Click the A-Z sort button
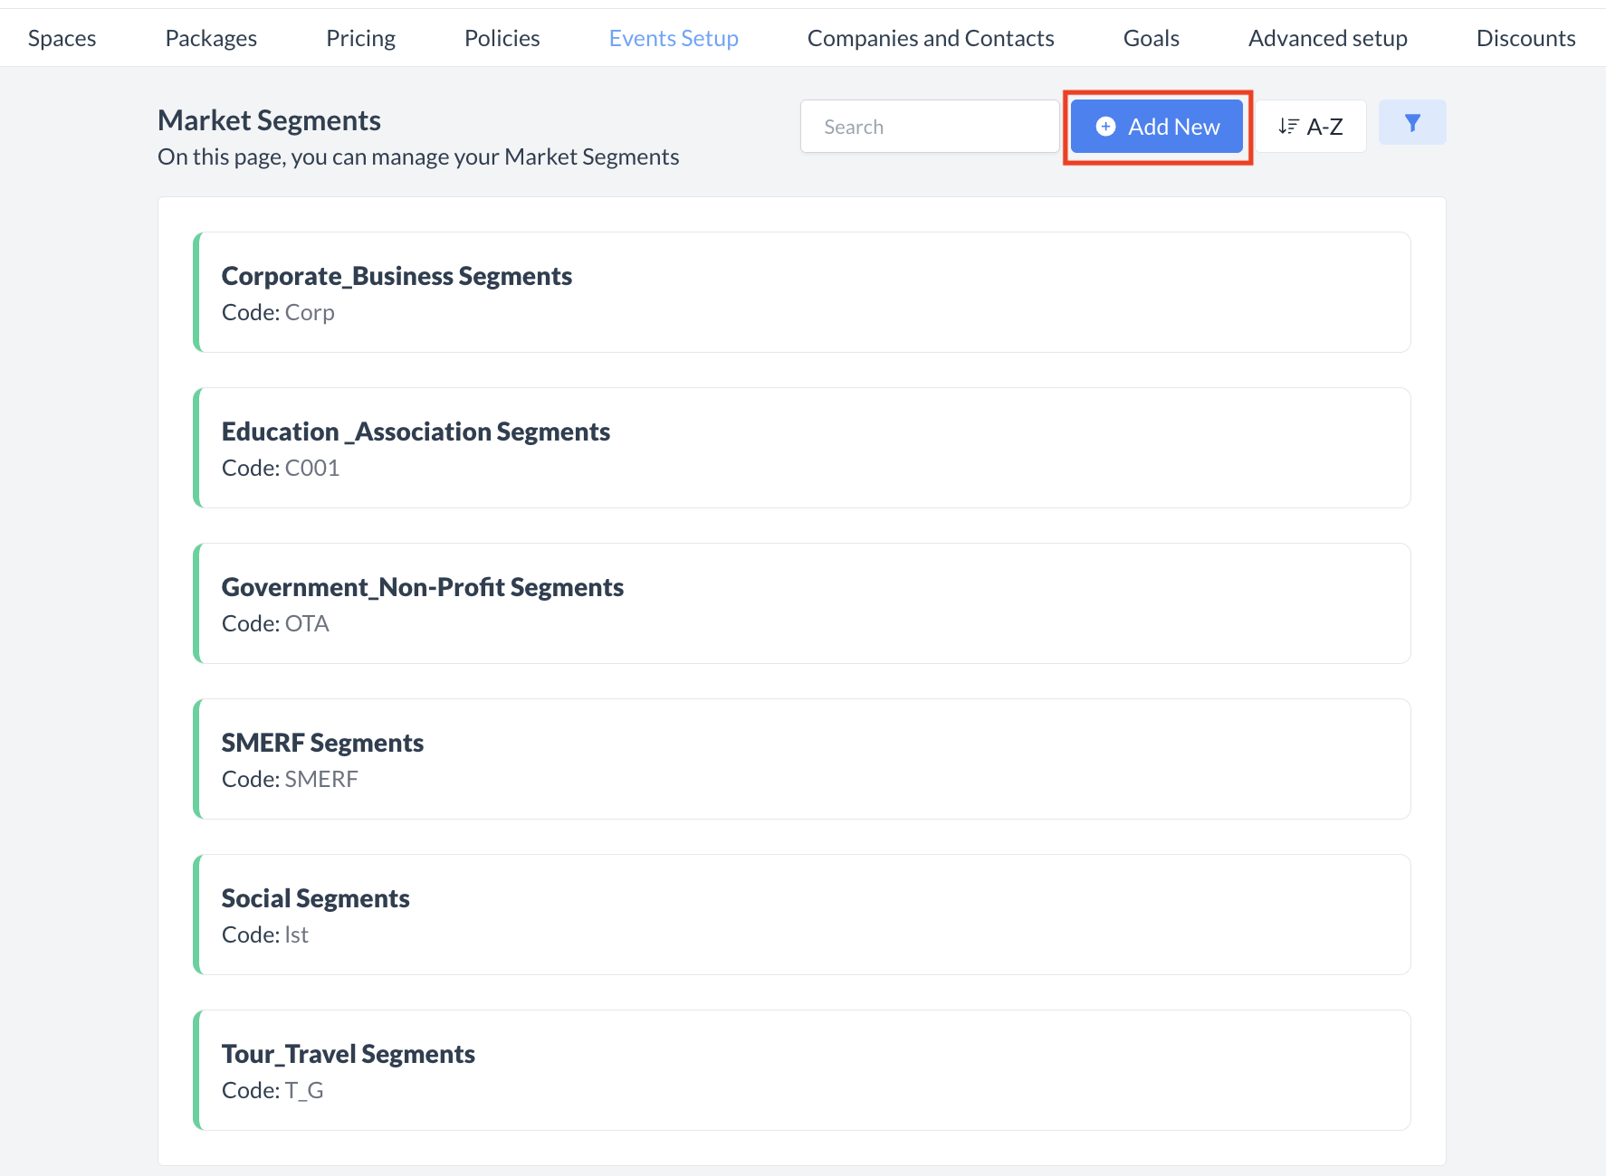1606x1176 pixels. tap(1310, 126)
